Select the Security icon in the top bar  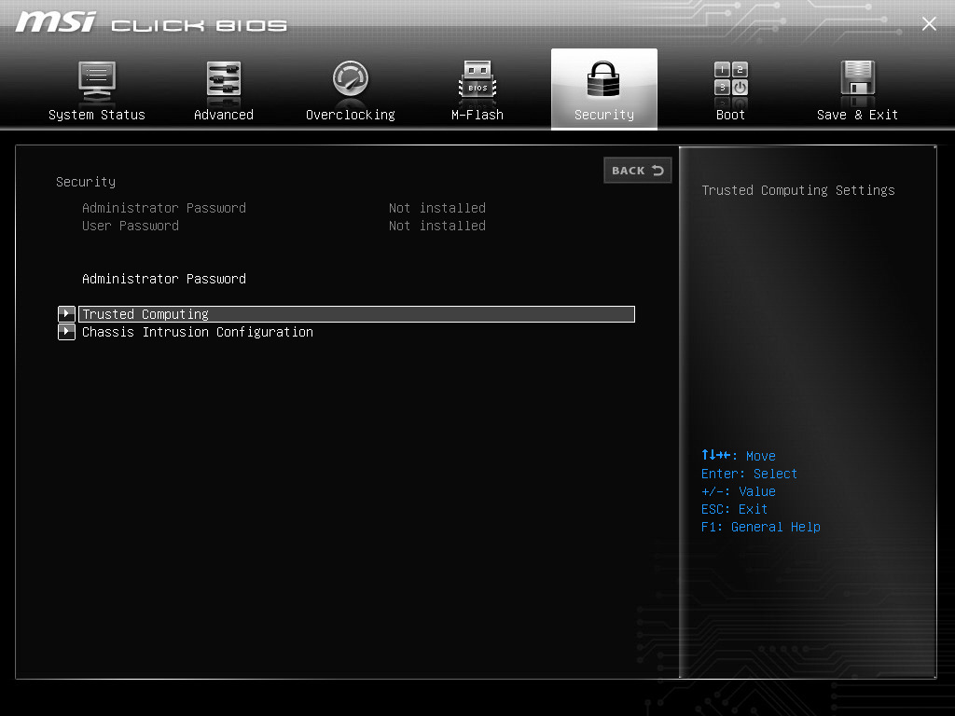(603, 89)
